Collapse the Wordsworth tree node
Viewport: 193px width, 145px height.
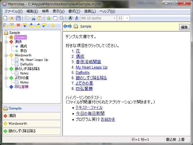(x=6, y=56)
